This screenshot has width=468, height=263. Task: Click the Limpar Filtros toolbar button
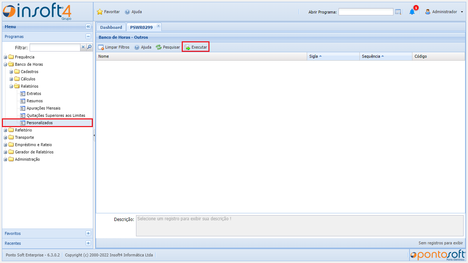114,47
